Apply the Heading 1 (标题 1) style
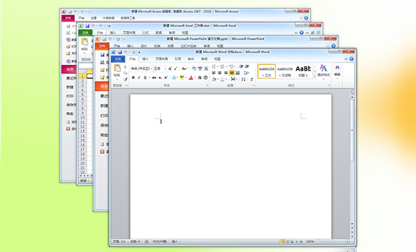Screen dimensions: 416x252 tap(303, 71)
